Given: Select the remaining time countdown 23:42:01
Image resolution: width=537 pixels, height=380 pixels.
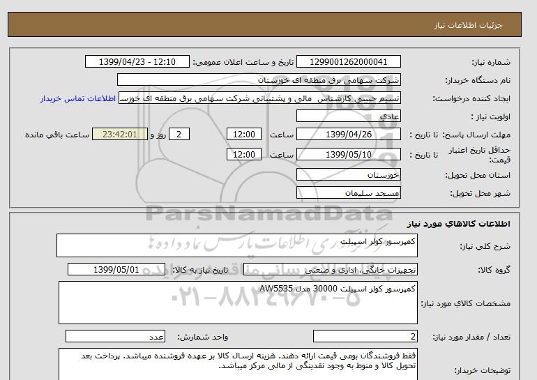Looking at the screenshot, I should 120,134.
